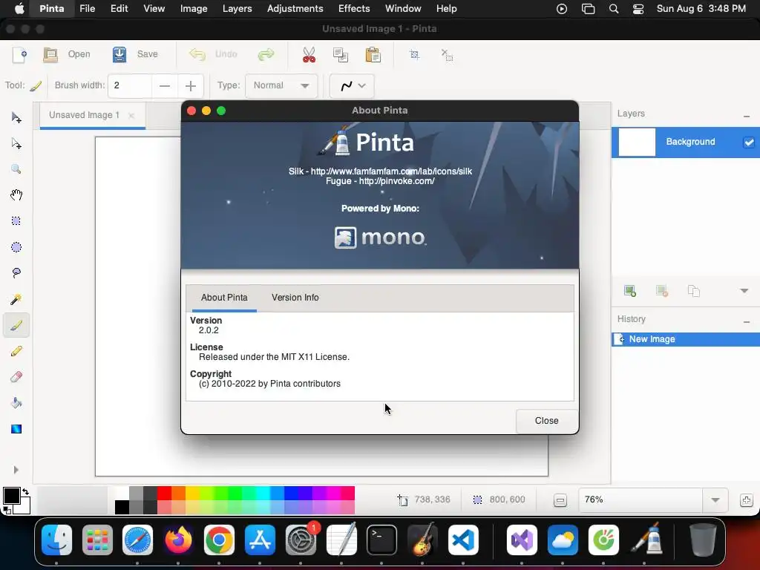
Task: Select the Magic Wand tool
Action: (x=16, y=299)
